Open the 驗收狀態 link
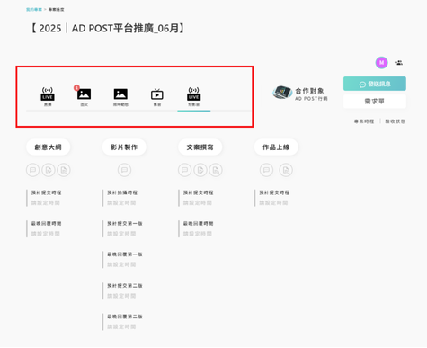This screenshot has height=348, width=427. 395,121
